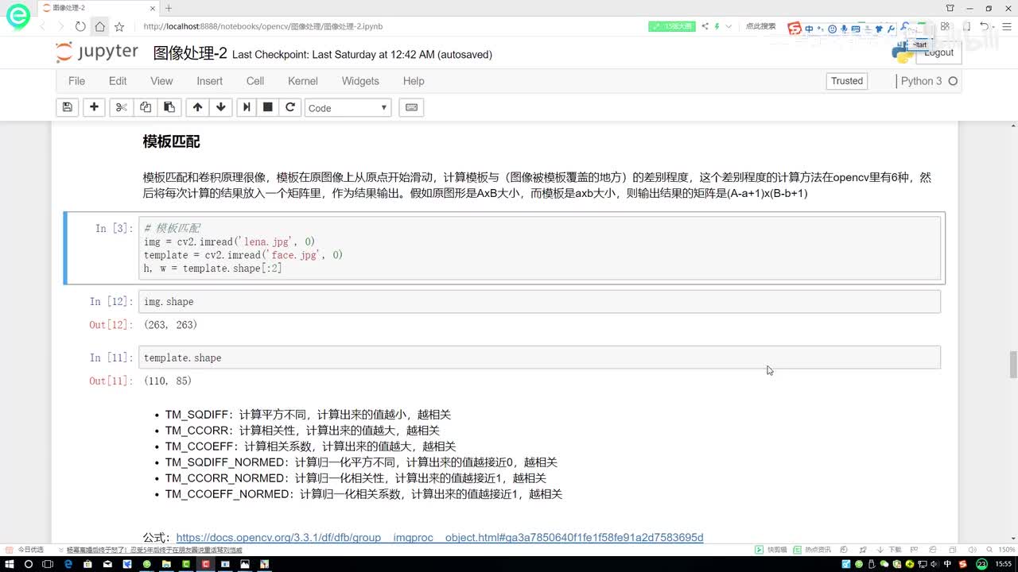
Task: Insert a cell below with the plus icon
Action: click(x=94, y=107)
